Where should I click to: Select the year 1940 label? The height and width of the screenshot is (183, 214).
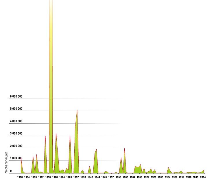(90, 177)
